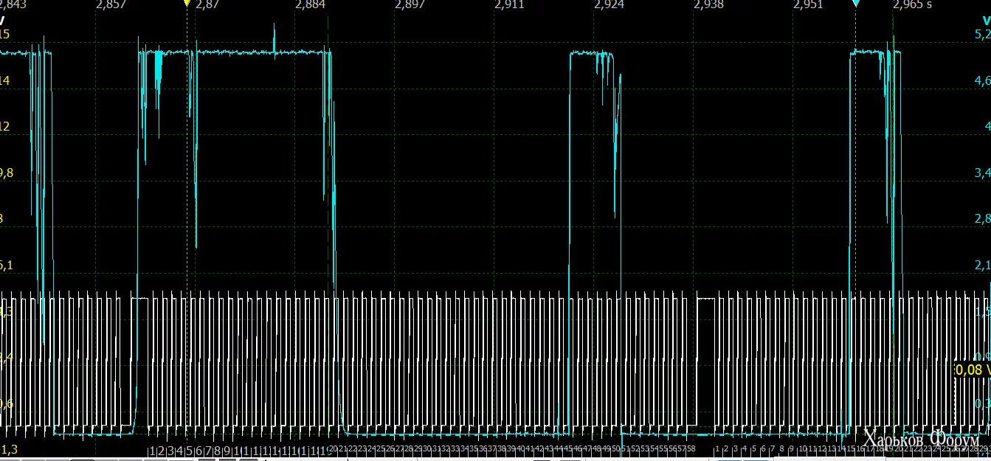Click the 2,951 time axis label
Screen dimensions: 991x461
[x=808, y=4]
